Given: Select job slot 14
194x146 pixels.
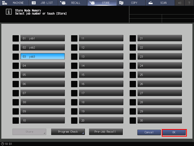Looking at the screenshot, I should click(101, 65).
